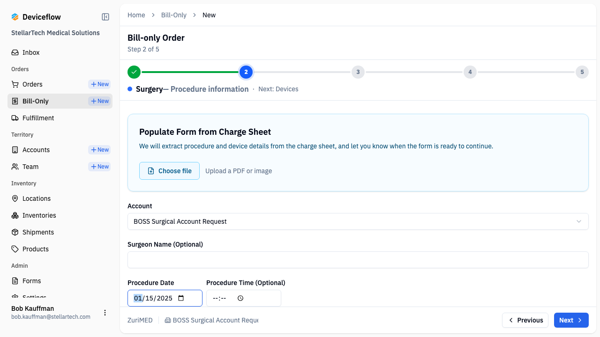The image size is (600, 337).
Task: Click 'bob.kauffman@stellartech.com' email text
Action: [x=51, y=317]
